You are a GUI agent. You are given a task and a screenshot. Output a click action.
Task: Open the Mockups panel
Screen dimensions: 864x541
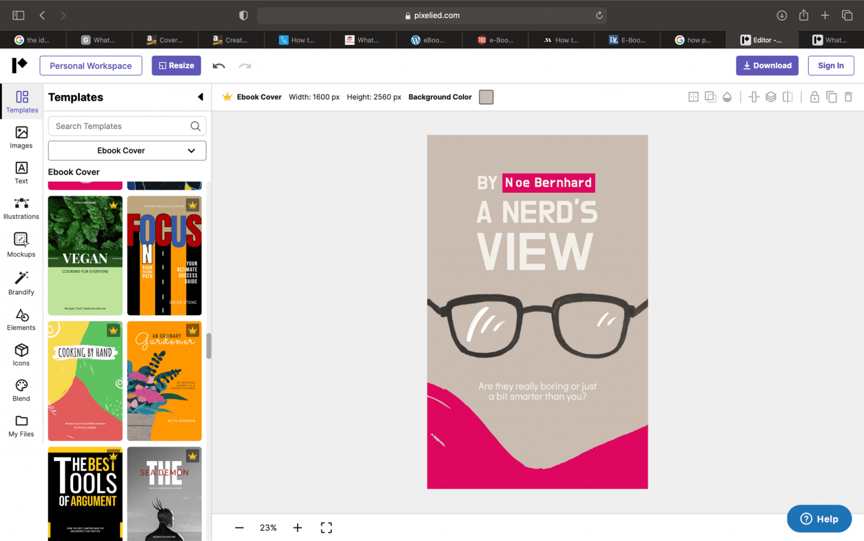[21, 244]
